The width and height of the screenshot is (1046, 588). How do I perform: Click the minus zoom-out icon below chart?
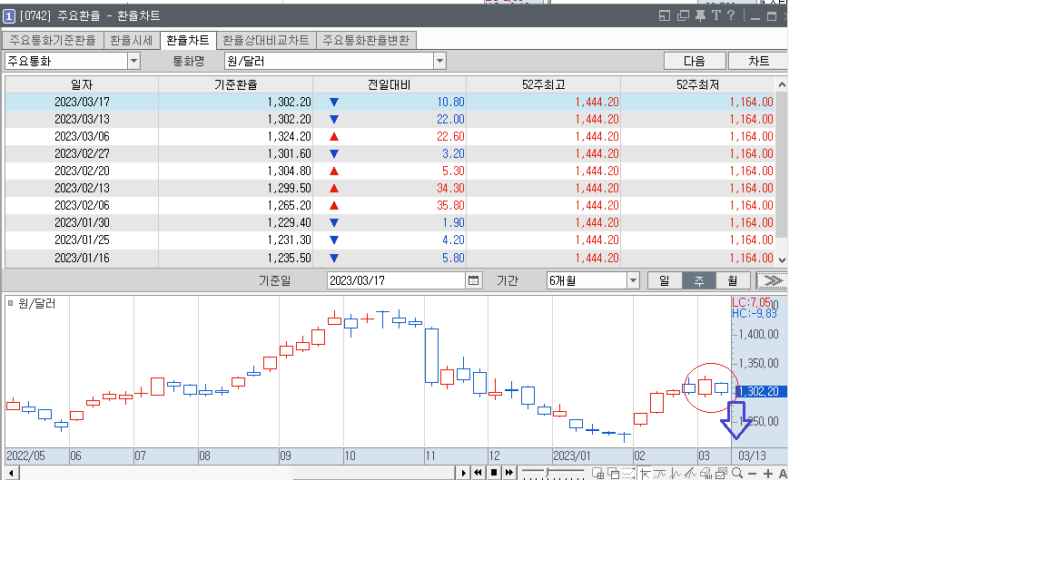coord(752,473)
